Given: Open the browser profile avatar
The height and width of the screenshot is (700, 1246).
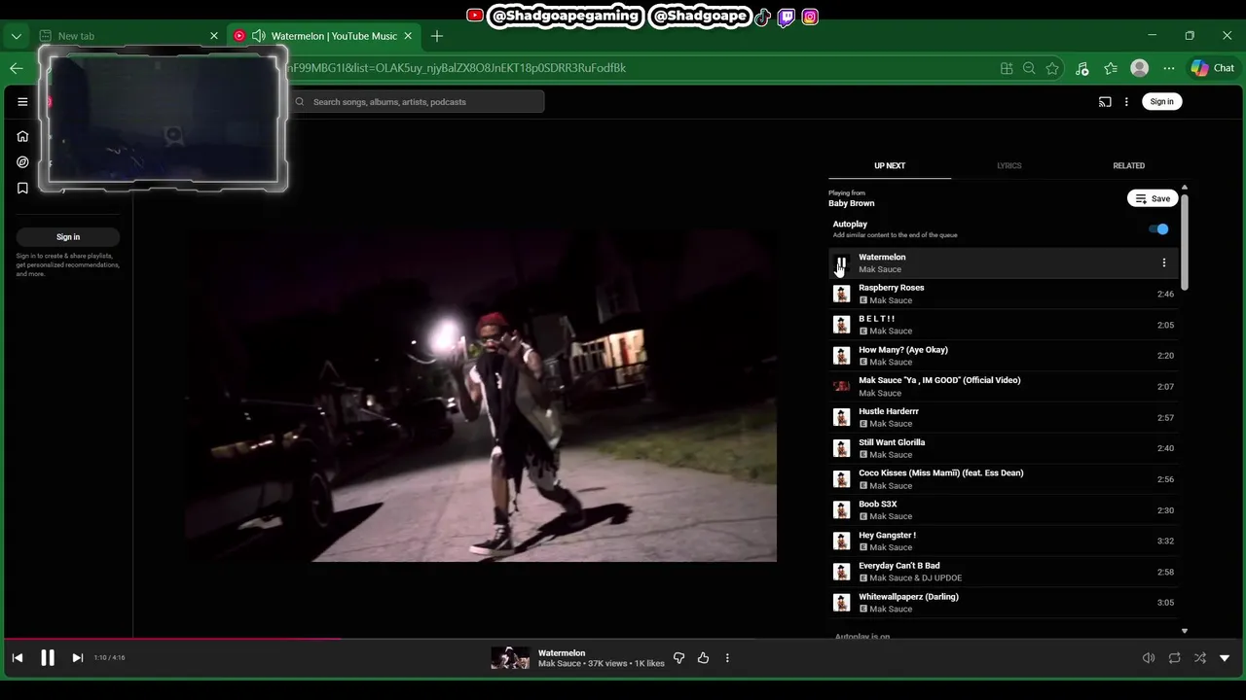Looking at the screenshot, I should (1140, 68).
